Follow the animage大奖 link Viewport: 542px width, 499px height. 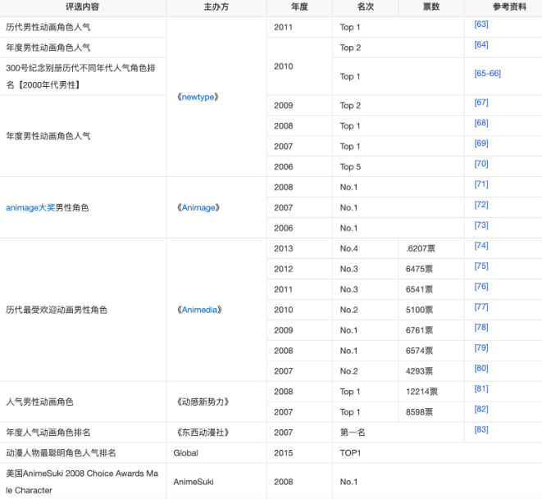click(30, 207)
